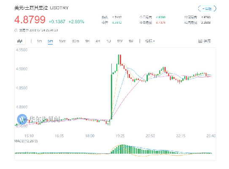
Task: Switch to the 30m interval
Action: pyautogui.click(x=75, y=41)
